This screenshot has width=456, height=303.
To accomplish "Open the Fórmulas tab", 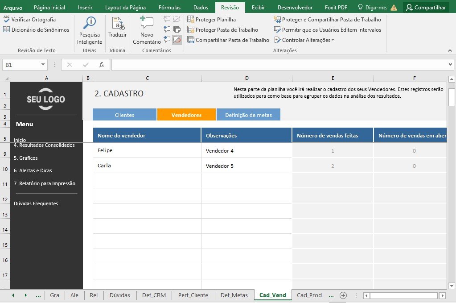I will pos(169,8).
